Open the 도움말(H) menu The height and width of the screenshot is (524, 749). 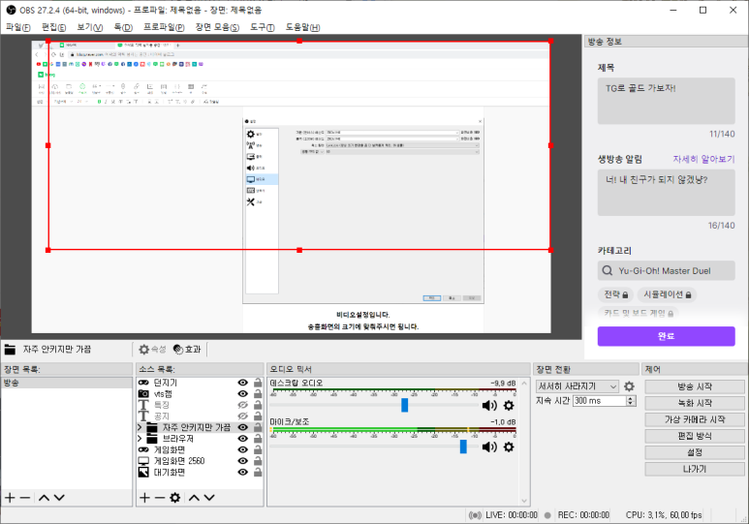(303, 27)
